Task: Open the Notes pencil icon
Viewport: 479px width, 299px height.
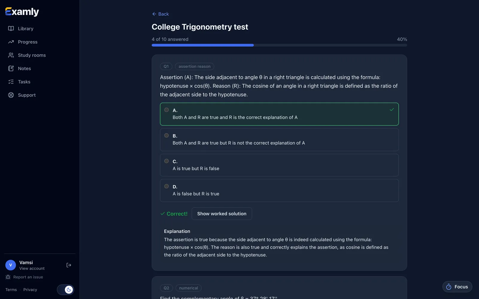Action: pyautogui.click(x=11, y=68)
